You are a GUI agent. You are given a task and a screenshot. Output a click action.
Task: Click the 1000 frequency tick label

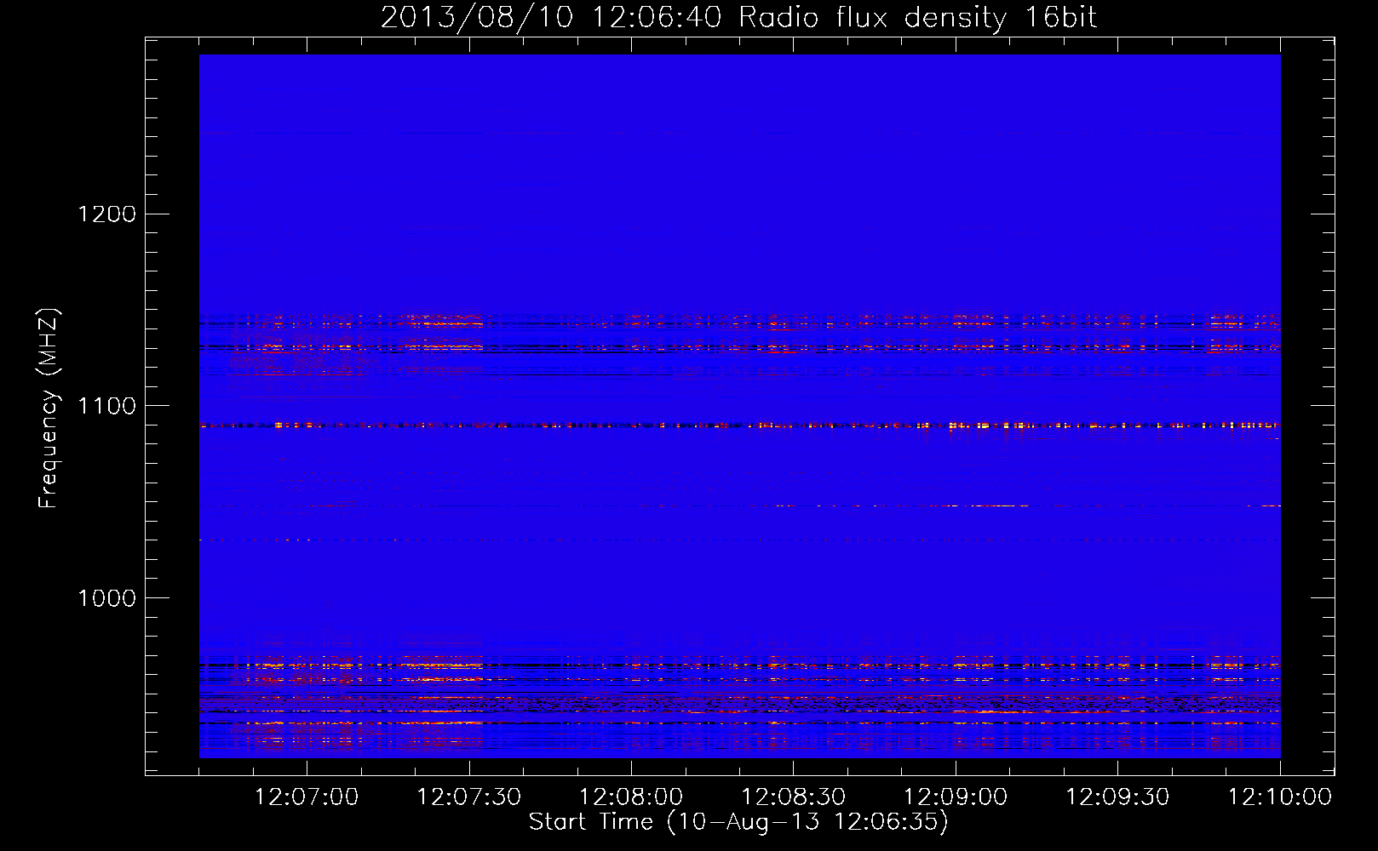pos(107,598)
